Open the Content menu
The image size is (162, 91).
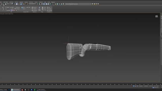tap(36, 2)
